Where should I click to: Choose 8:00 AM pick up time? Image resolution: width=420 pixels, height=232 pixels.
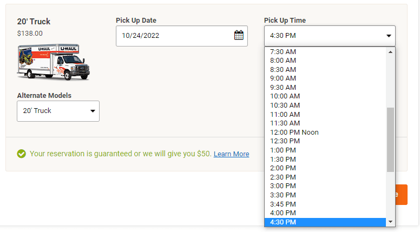click(x=283, y=61)
